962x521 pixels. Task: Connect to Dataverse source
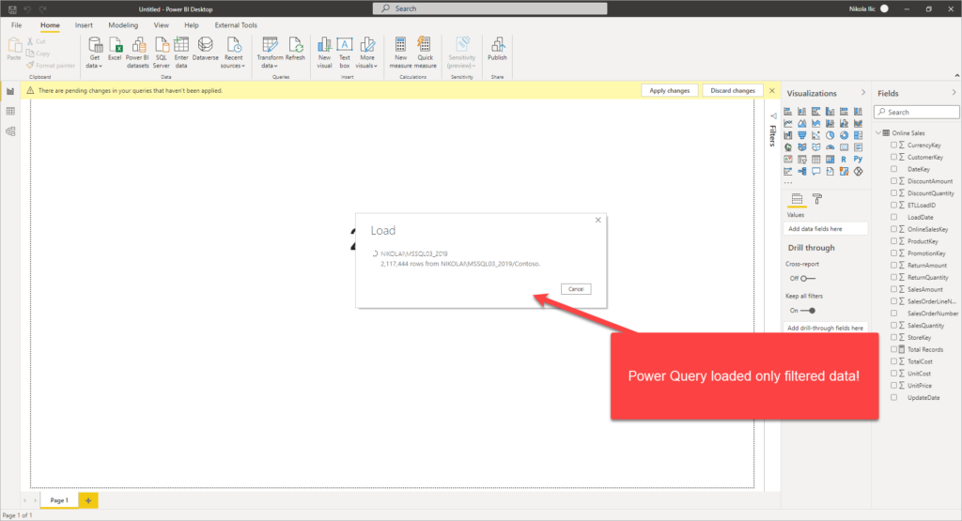tap(205, 49)
